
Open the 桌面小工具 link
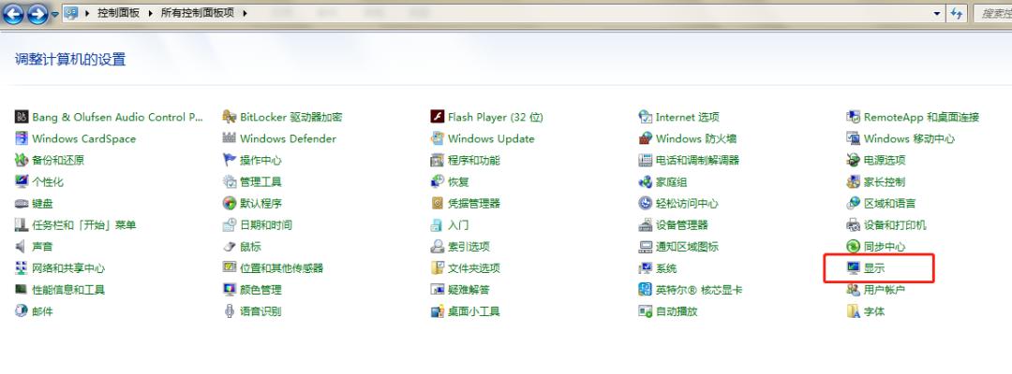[x=474, y=311]
